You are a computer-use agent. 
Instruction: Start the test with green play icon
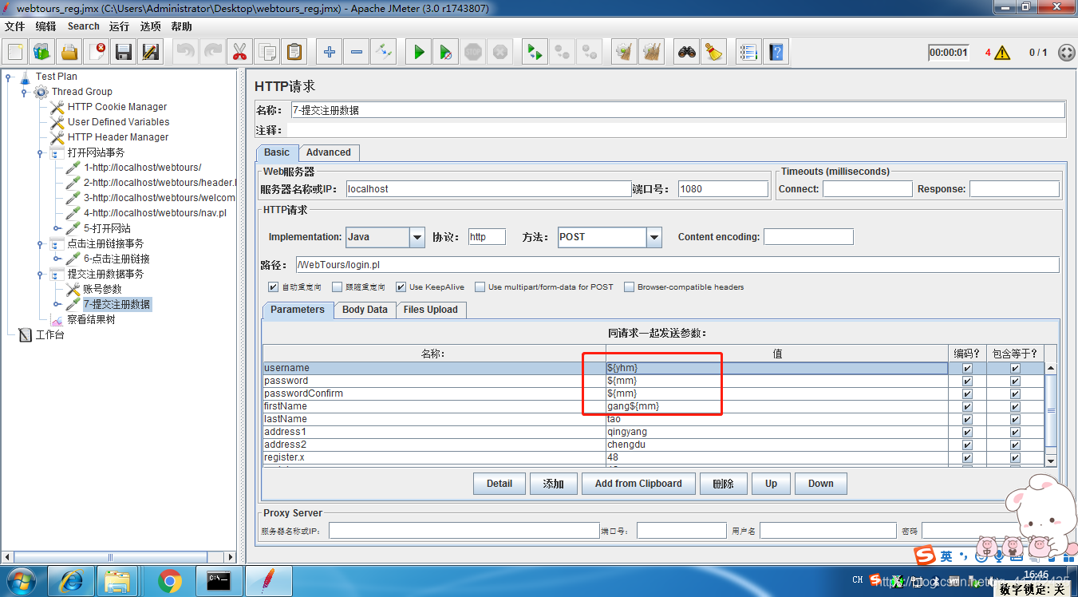418,53
